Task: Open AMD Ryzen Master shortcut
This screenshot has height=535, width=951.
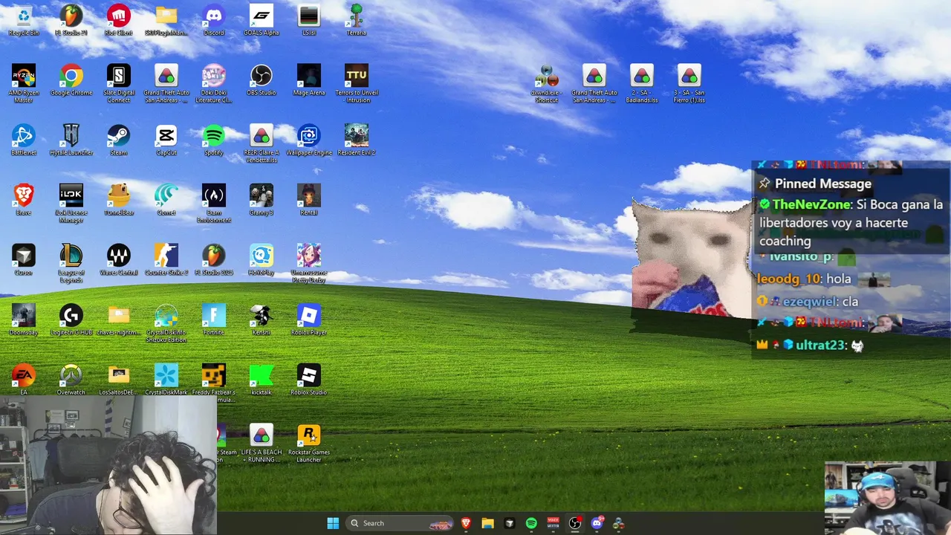Action: pyautogui.click(x=24, y=84)
